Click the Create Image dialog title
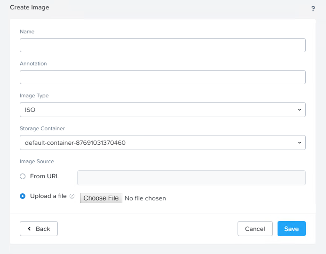 (x=29, y=8)
